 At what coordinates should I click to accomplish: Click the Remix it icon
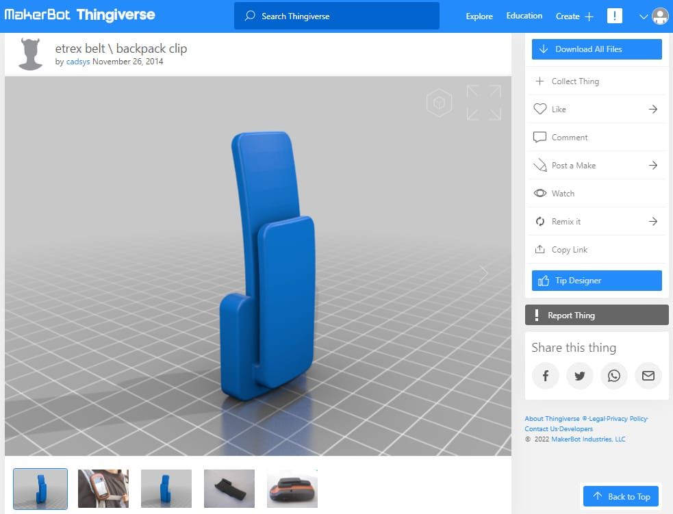coord(541,221)
